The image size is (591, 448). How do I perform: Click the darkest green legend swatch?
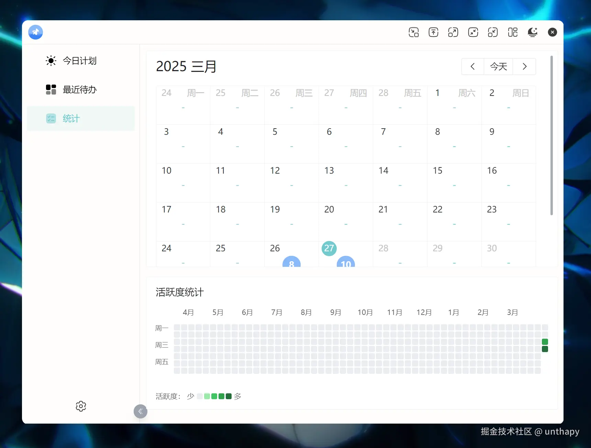click(x=228, y=396)
